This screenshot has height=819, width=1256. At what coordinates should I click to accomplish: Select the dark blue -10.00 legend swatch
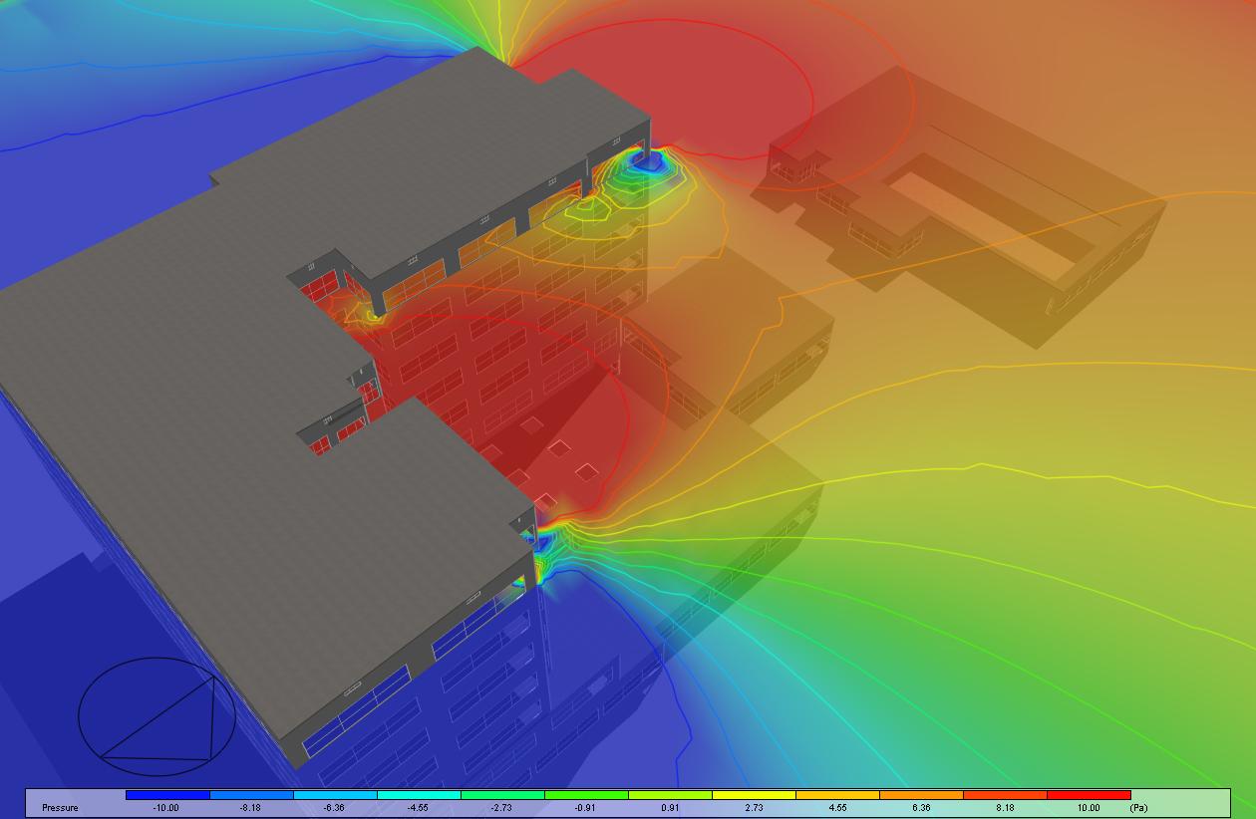pyautogui.click(x=167, y=796)
